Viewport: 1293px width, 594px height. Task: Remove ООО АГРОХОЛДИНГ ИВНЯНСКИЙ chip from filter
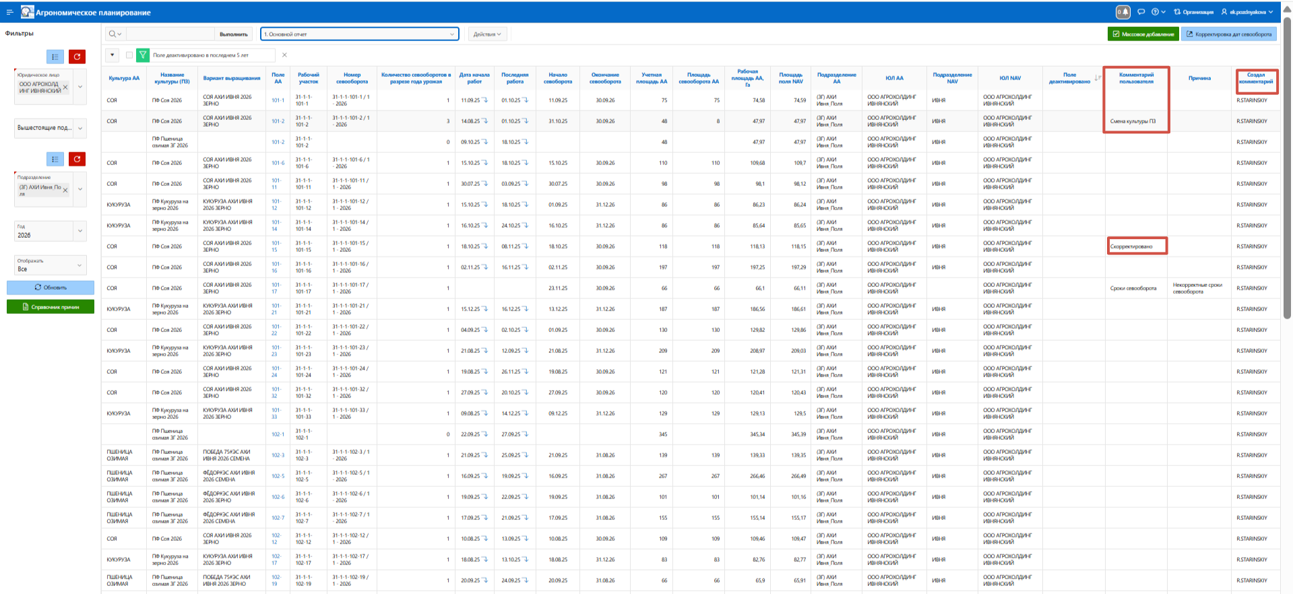coord(65,87)
